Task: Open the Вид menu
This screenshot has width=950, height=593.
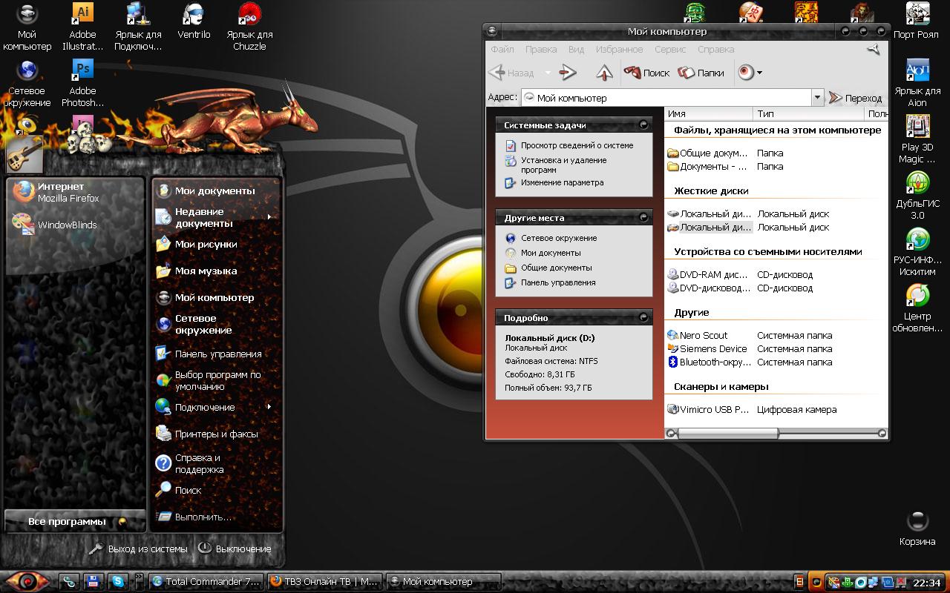Action: [576, 50]
